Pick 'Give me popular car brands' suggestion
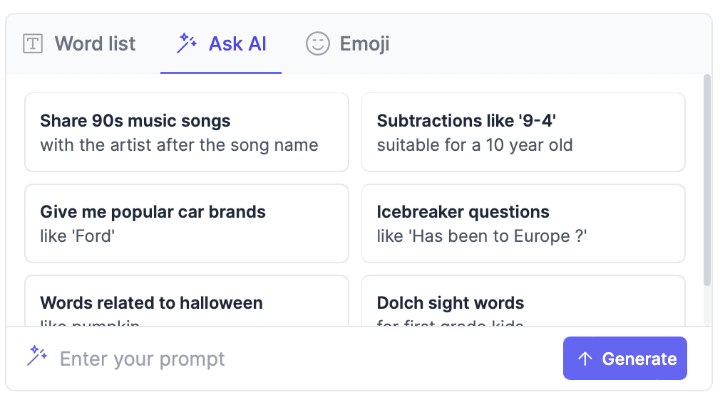The height and width of the screenshot is (397, 720). click(187, 223)
